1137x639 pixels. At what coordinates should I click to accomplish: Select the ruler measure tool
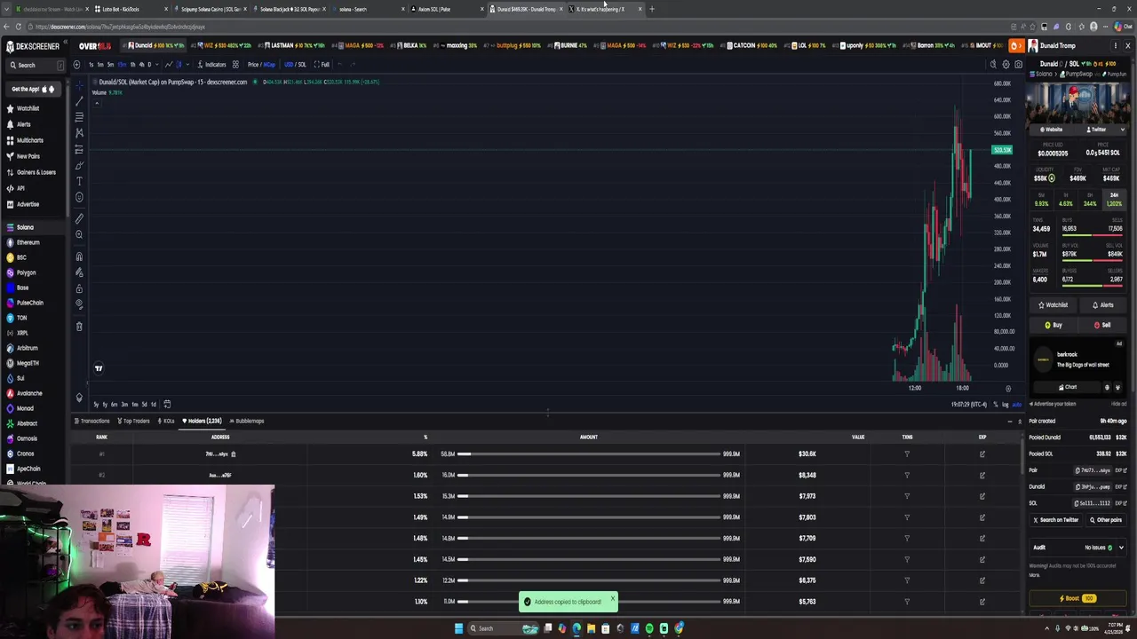tap(79, 218)
